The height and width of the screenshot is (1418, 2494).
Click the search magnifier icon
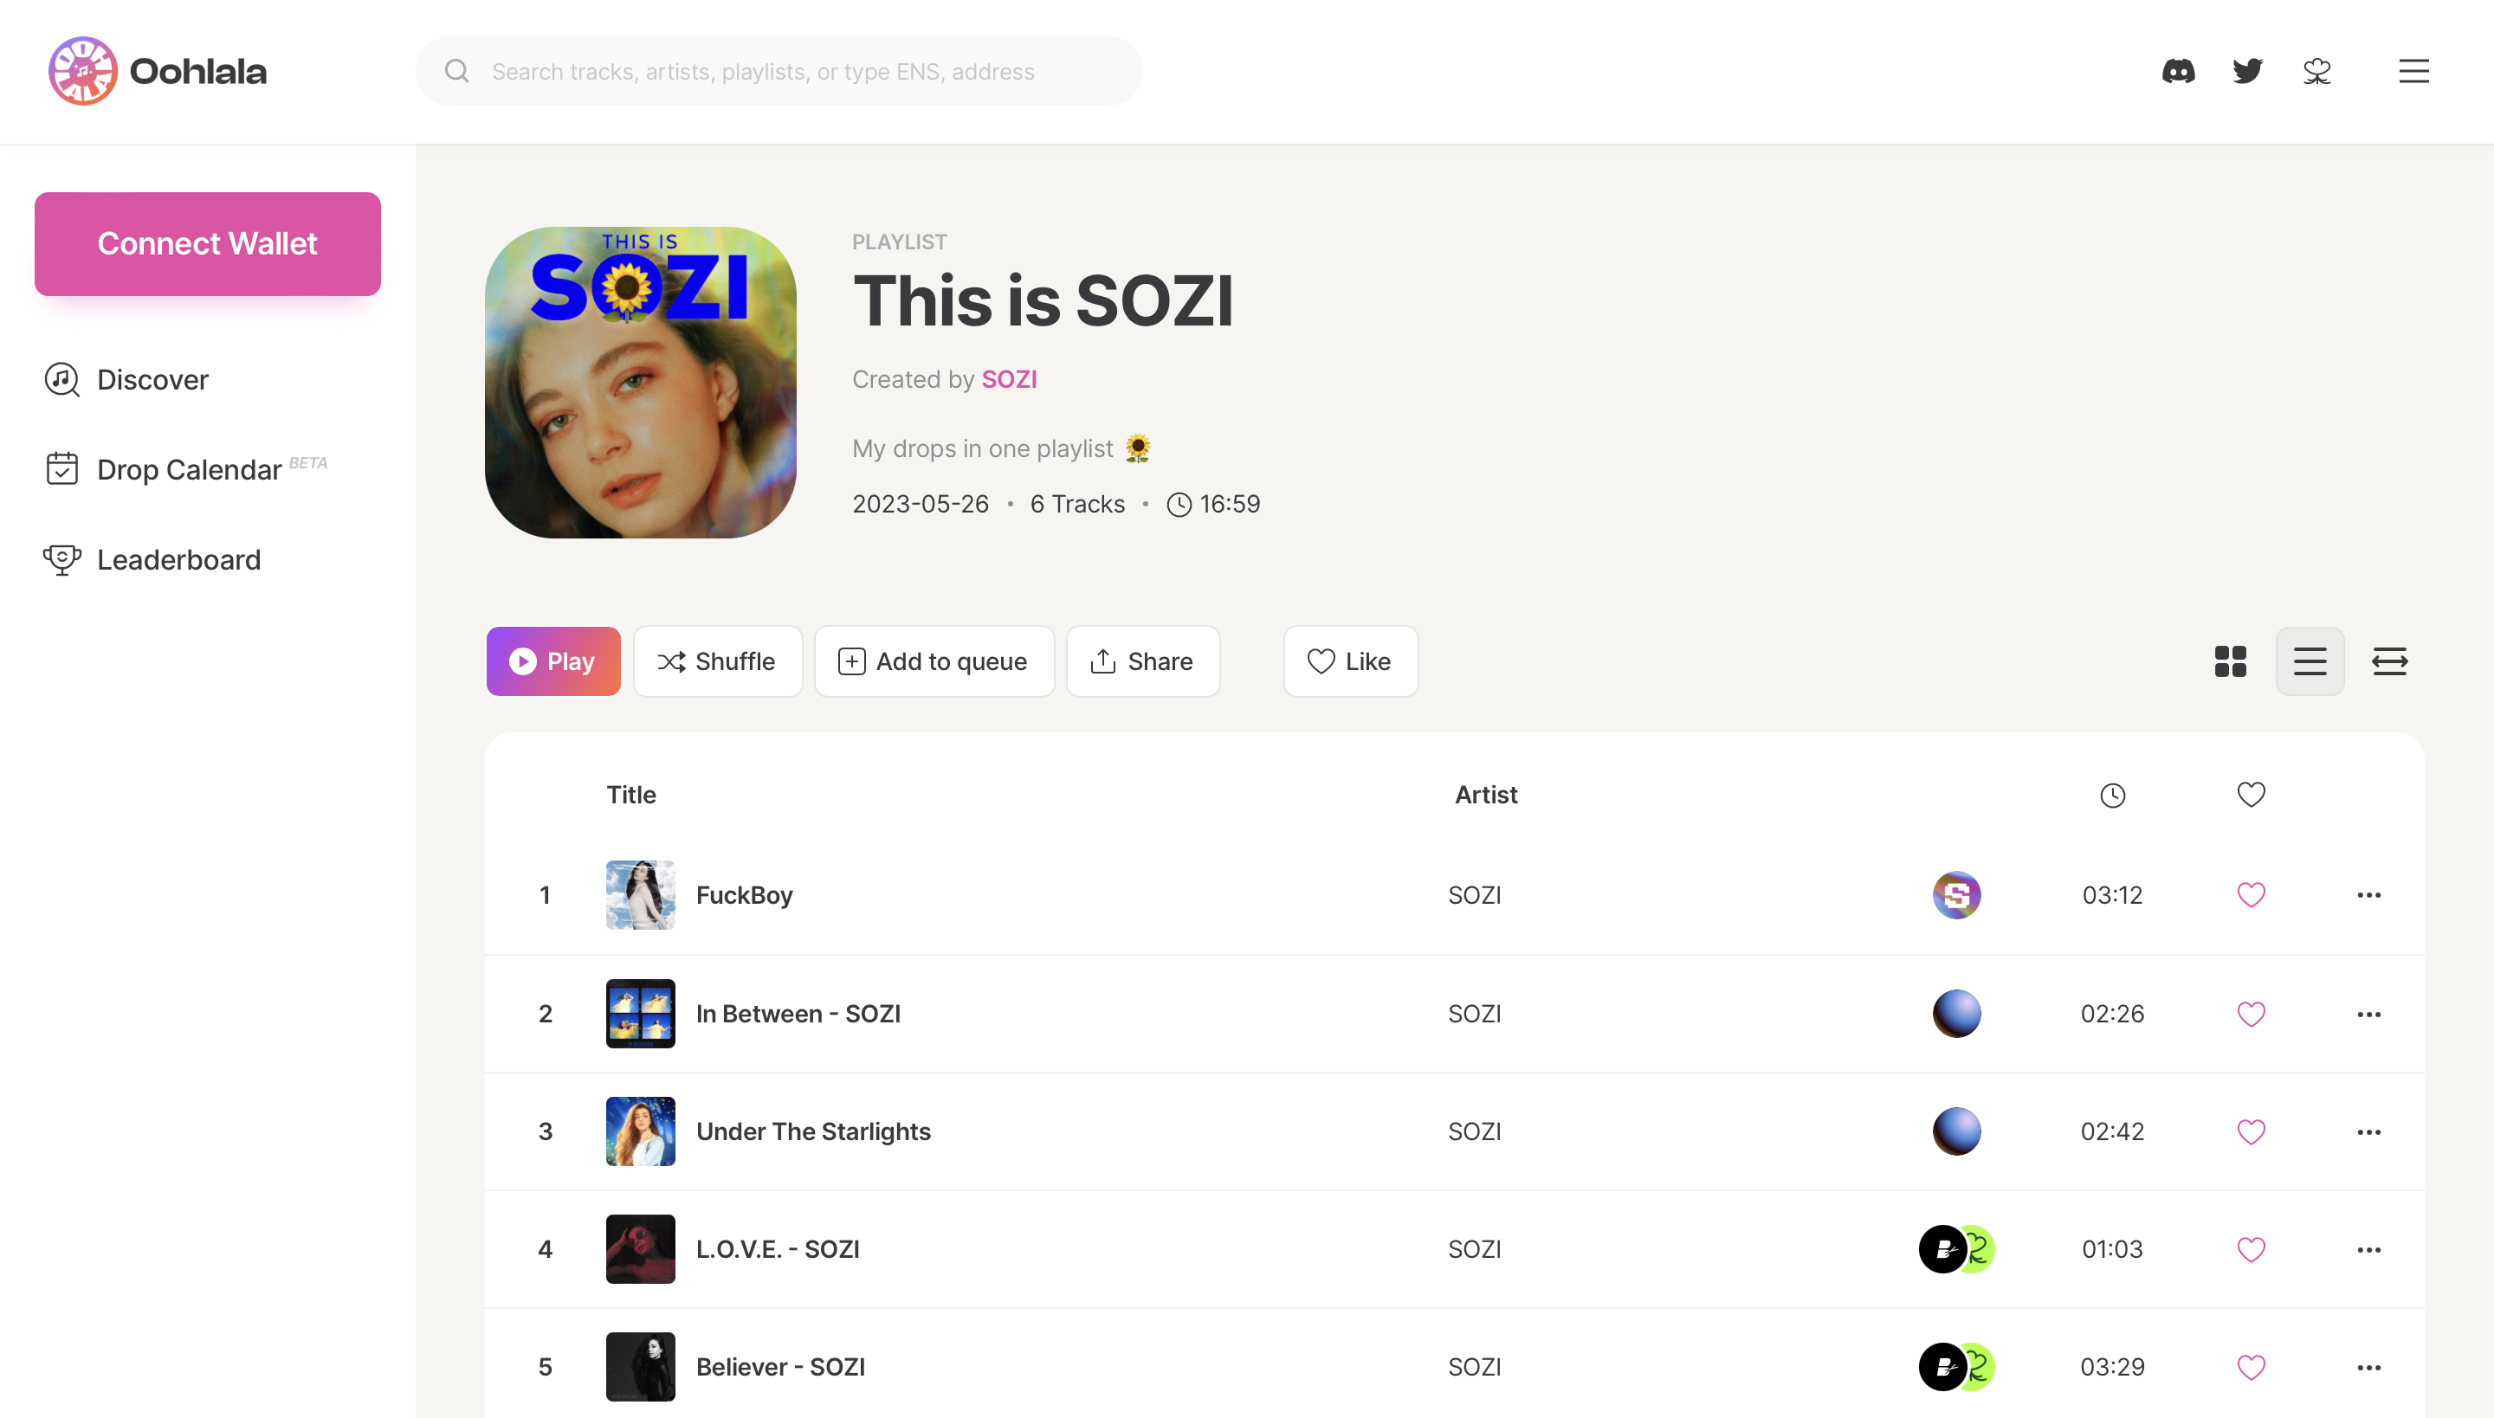457,70
